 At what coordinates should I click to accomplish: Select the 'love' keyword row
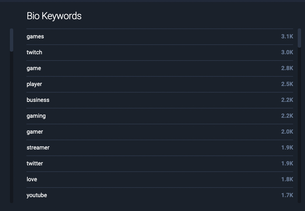[160, 180]
